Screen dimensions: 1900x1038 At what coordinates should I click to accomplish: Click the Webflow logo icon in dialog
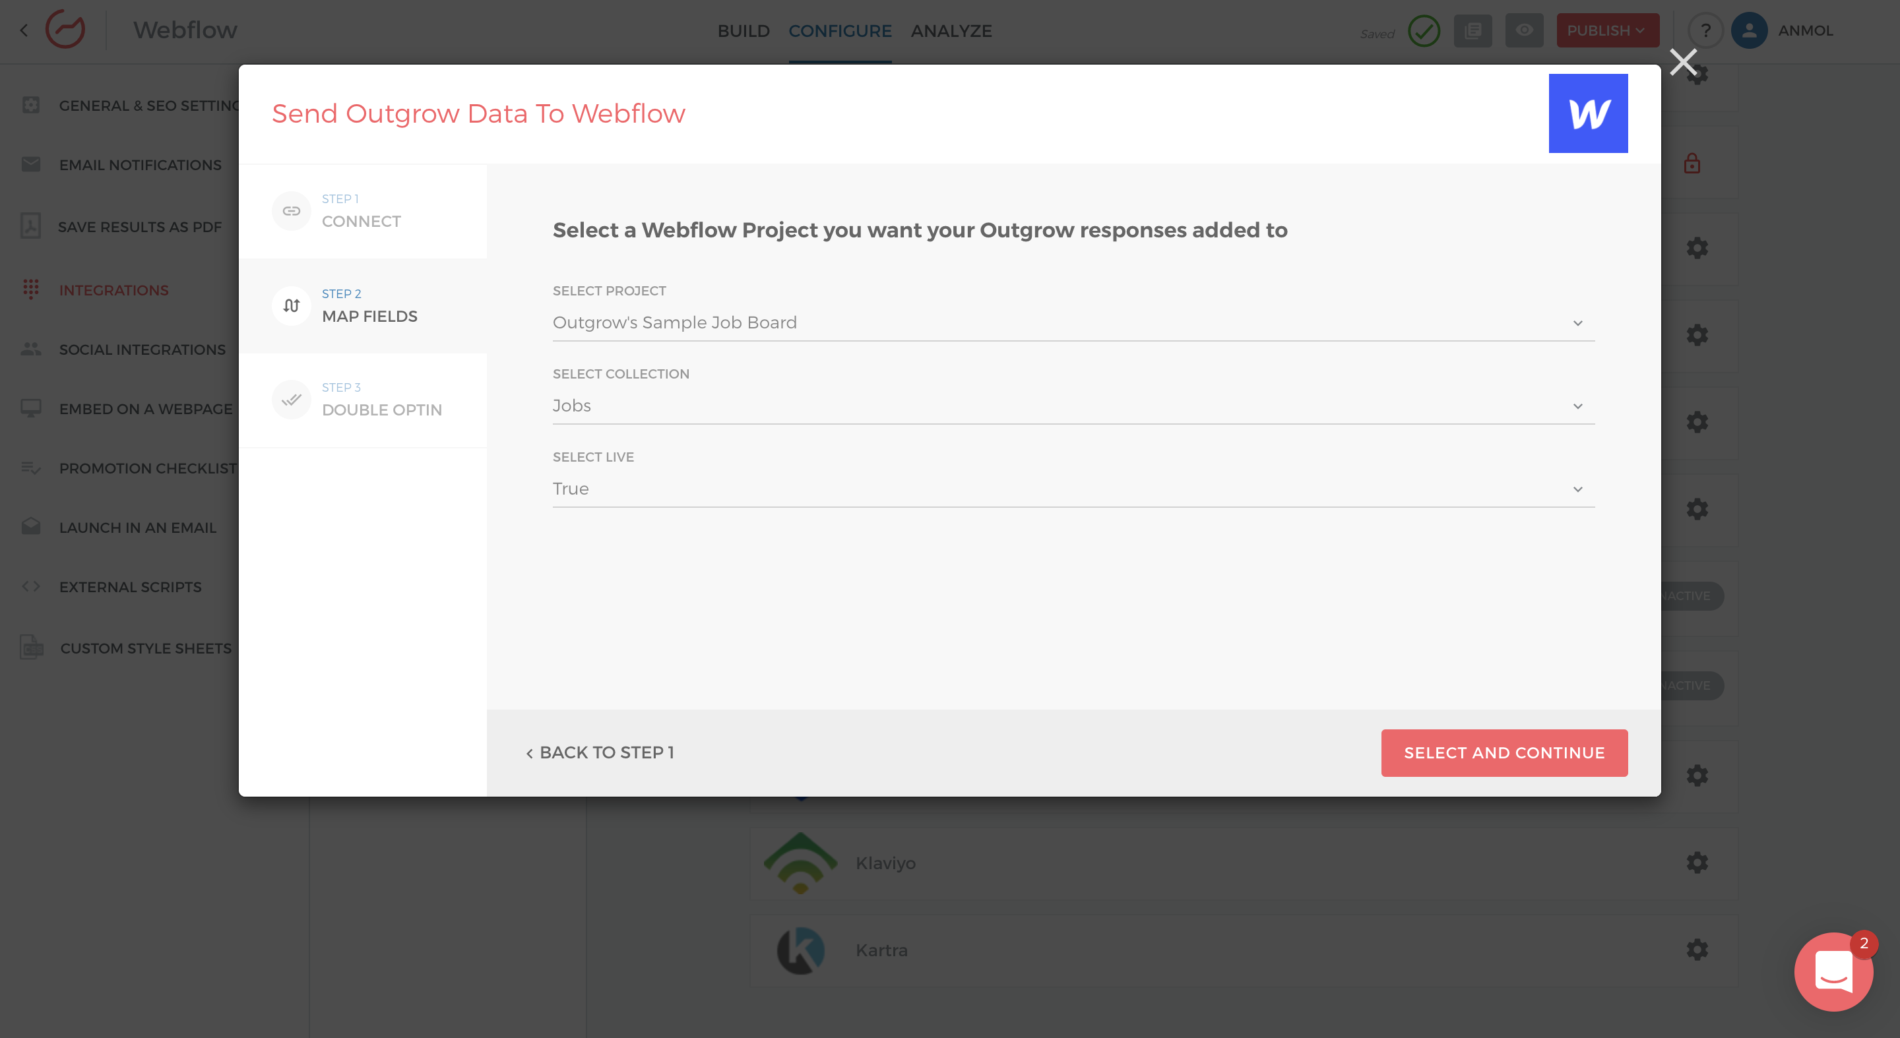1587,113
